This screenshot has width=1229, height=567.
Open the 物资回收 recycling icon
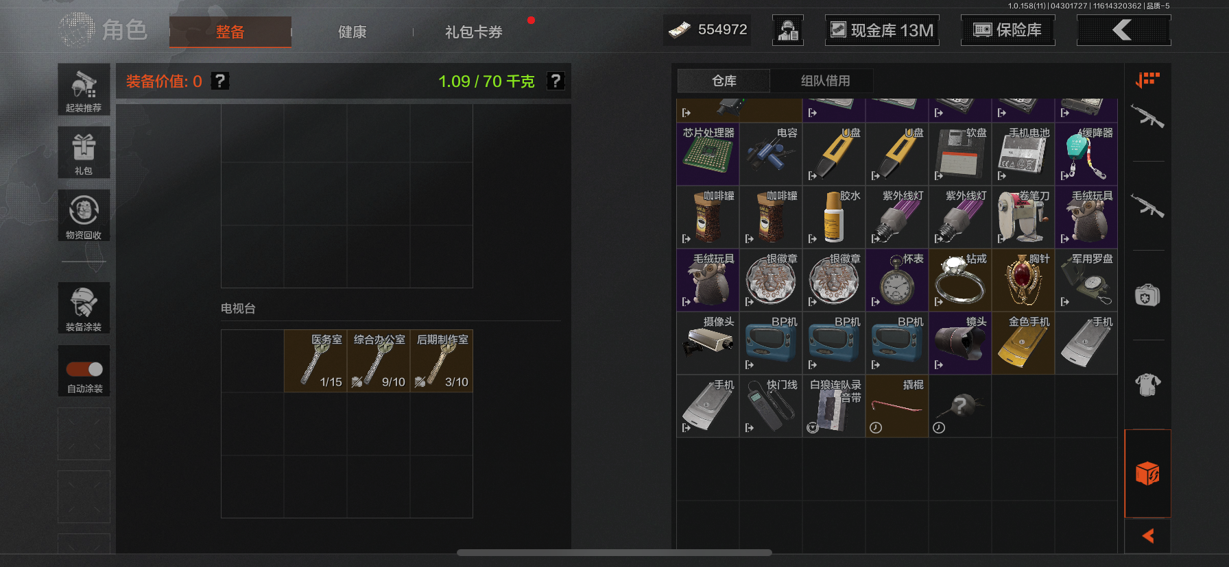coord(84,216)
